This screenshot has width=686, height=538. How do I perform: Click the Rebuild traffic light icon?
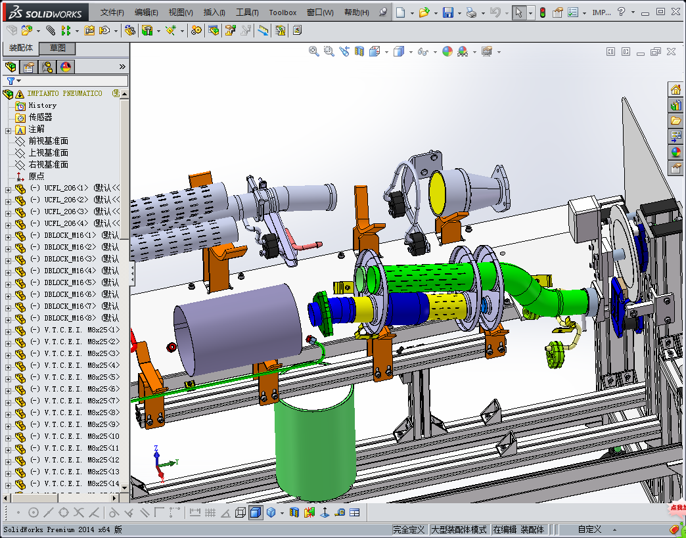[x=542, y=12]
